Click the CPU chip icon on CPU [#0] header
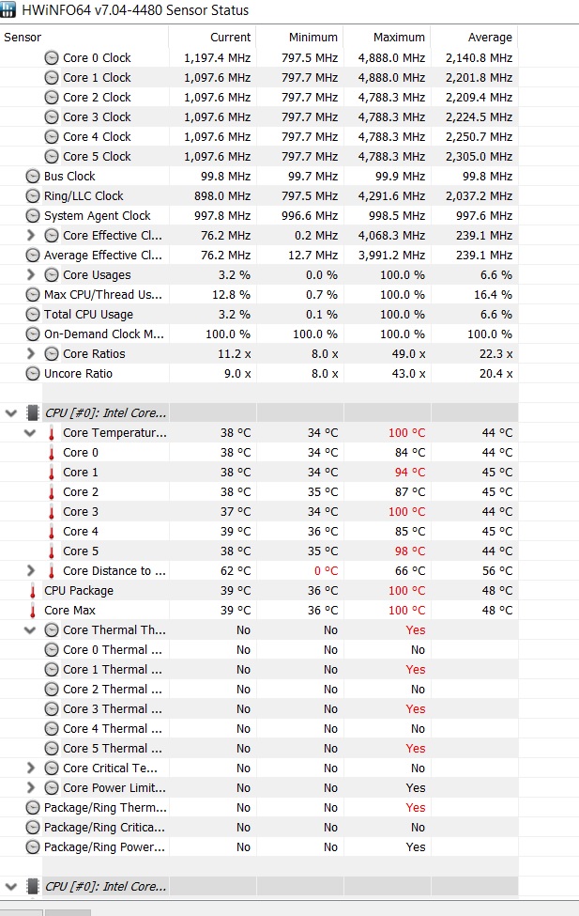This screenshot has width=579, height=916. [35, 411]
